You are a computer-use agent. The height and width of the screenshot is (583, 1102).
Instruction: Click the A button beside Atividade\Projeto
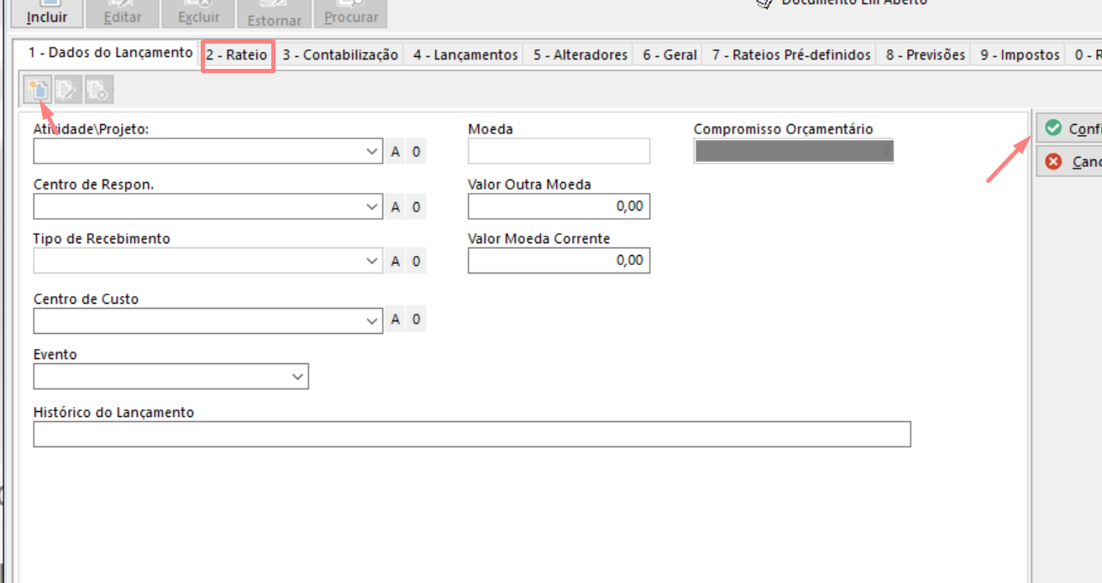pyautogui.click(x=396, y=152)
